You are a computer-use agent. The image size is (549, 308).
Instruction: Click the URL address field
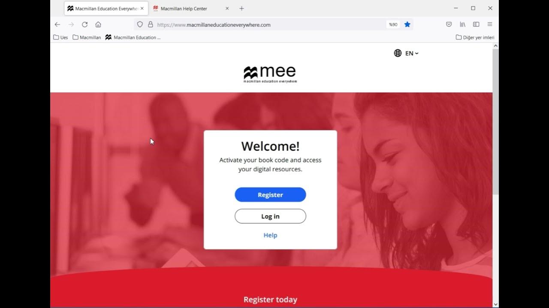coord(270,24)
